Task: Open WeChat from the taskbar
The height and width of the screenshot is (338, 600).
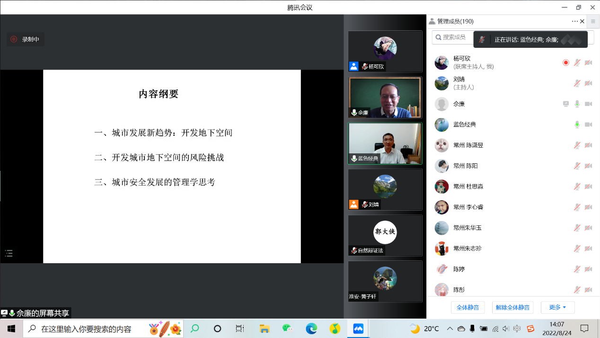Action: click(287, 329)
